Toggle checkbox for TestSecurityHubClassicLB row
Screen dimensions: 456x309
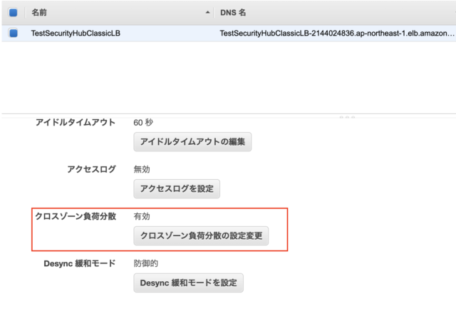click(x=13, y=33)
